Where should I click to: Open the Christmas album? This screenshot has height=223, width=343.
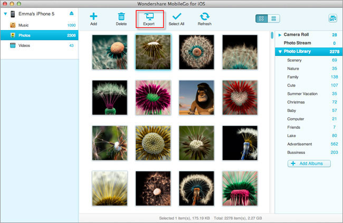[309, 102]
